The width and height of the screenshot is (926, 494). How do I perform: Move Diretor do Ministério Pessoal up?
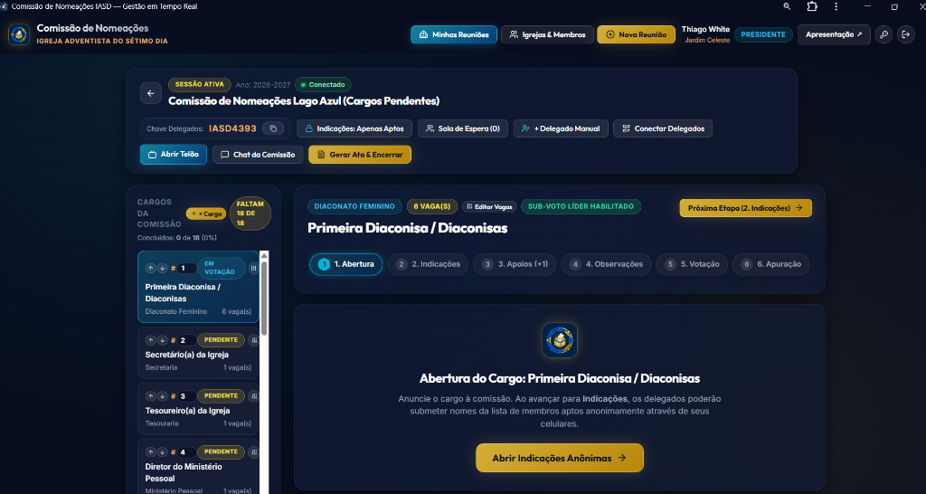151,452
